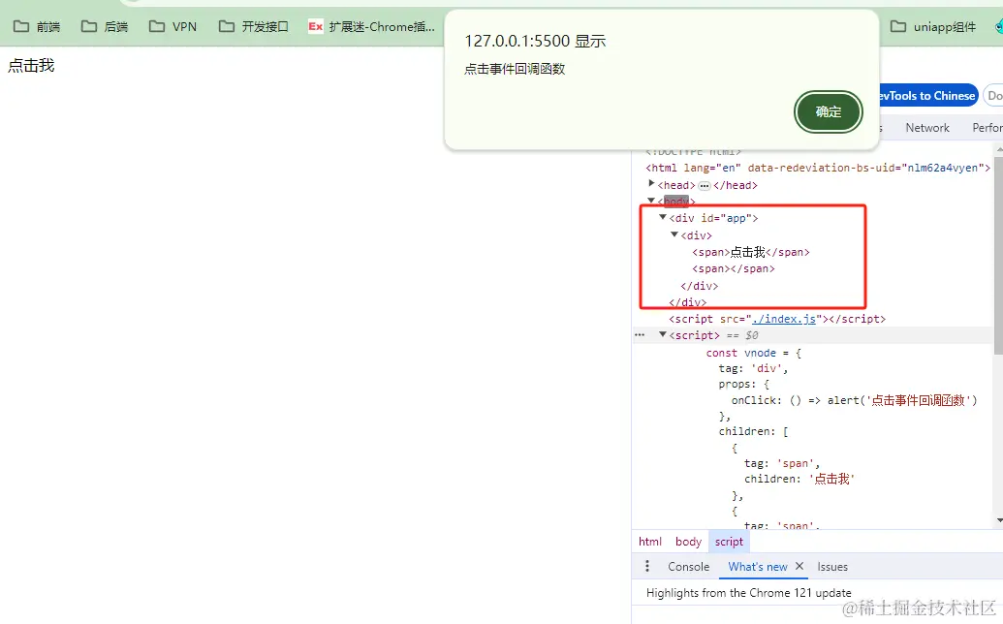
Task: Open the VPN bookmarks folder
Action: (173, 27)
